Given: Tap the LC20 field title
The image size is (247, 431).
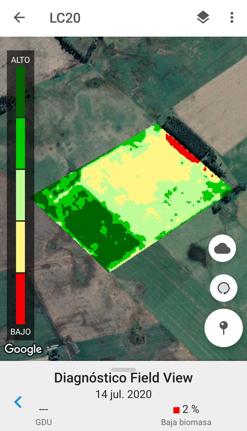Looking at the screenshot, I should (65, 18).
